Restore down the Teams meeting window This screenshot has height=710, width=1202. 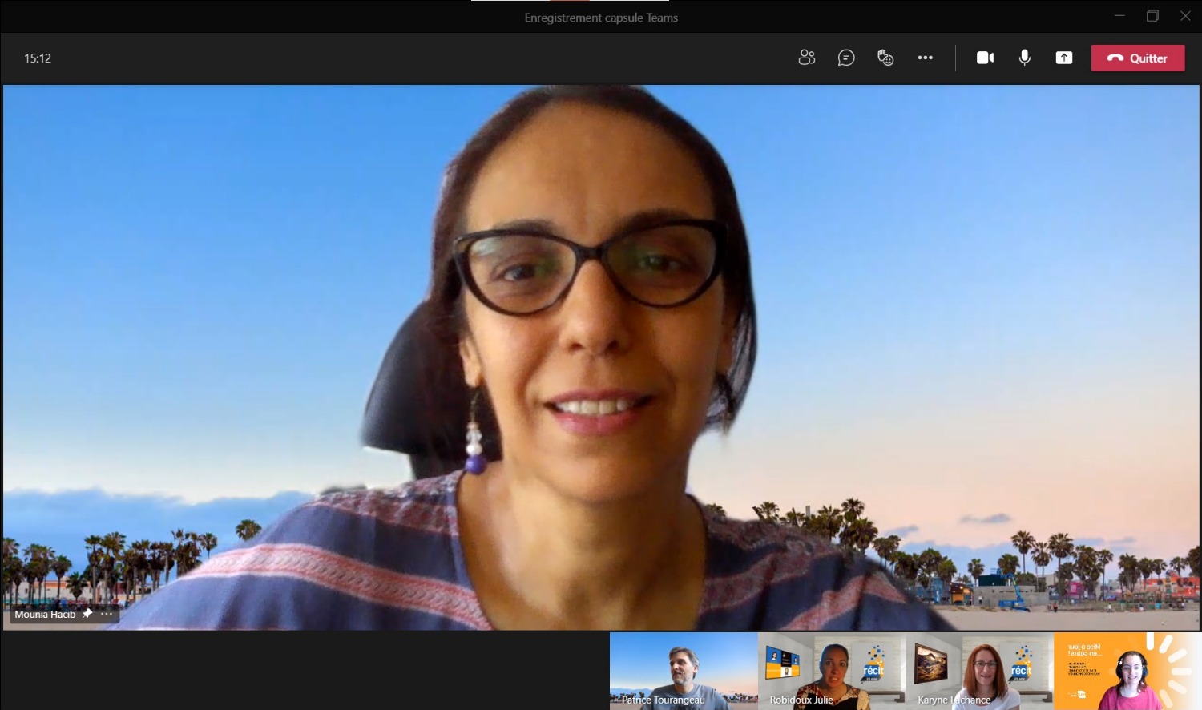click(1152, 16)
